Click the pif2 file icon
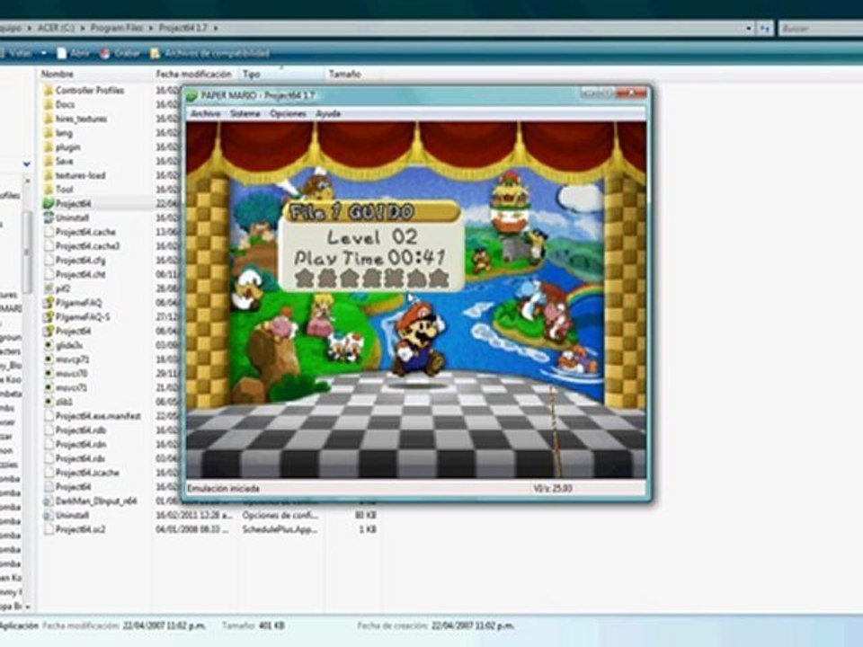This screenshot has height=647, width=863. (49, 288)
